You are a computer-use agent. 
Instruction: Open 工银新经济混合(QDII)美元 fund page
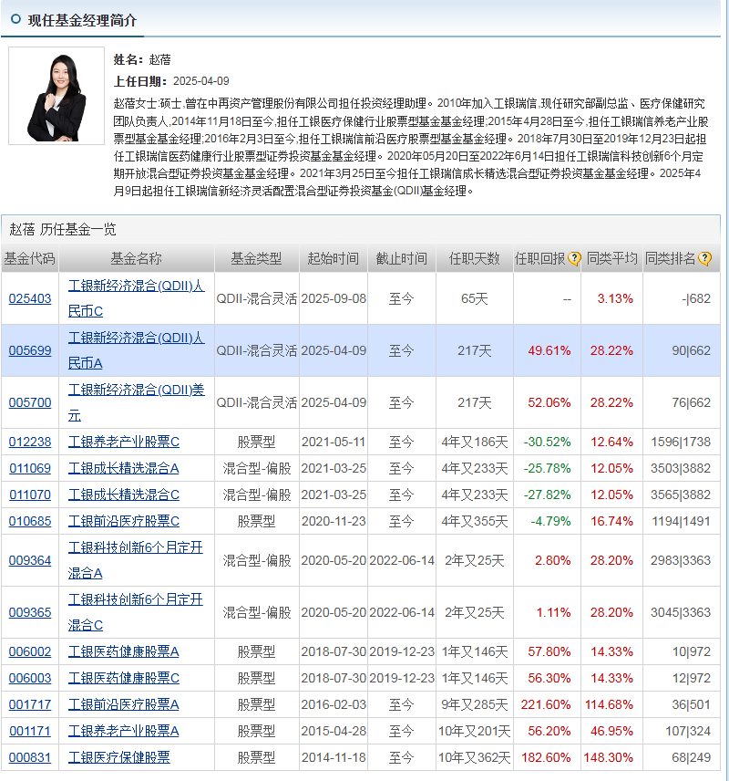coord(136,402)
